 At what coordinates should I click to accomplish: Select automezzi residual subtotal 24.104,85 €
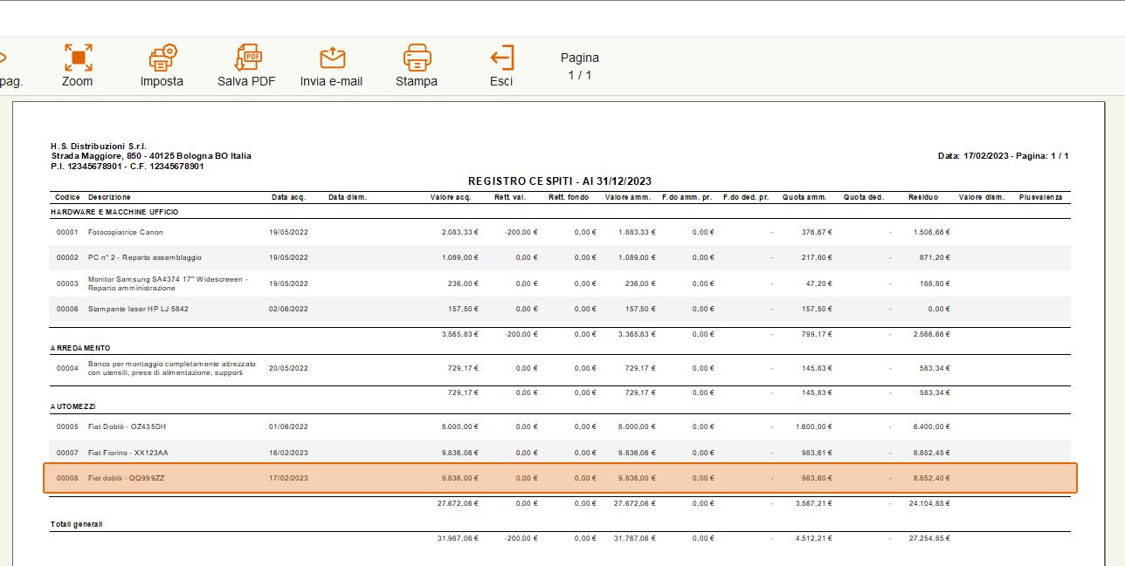pyautogui.click(x=928, y=503)
